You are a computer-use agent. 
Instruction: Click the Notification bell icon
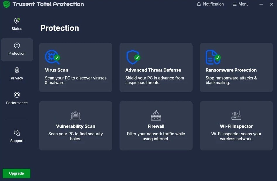(199, 4)
